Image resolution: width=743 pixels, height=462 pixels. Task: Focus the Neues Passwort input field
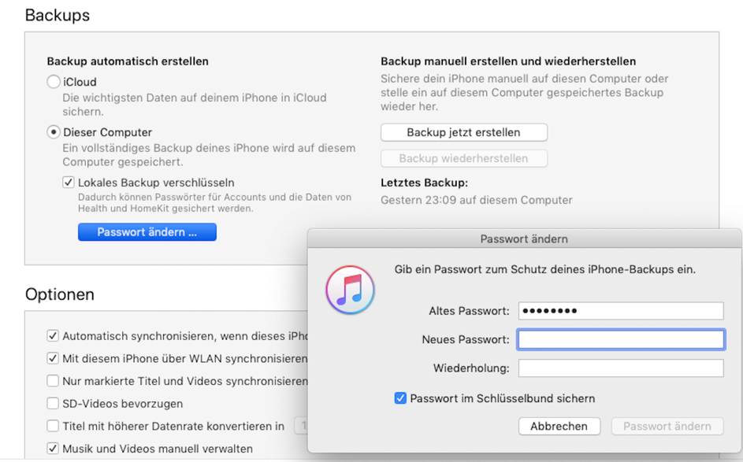point(621,339)
